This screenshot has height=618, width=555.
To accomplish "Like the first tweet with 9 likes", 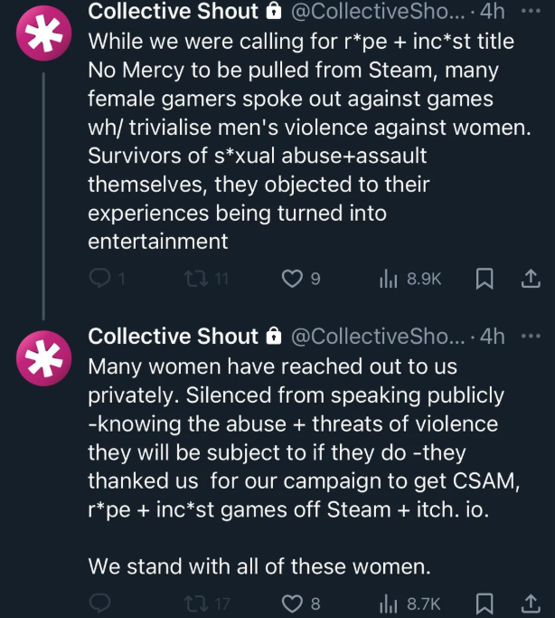I will click(292, 280).
